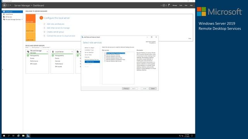Click the back arrow in Server Manager header
Screen dimensions: 248x139
pos(5,5)
